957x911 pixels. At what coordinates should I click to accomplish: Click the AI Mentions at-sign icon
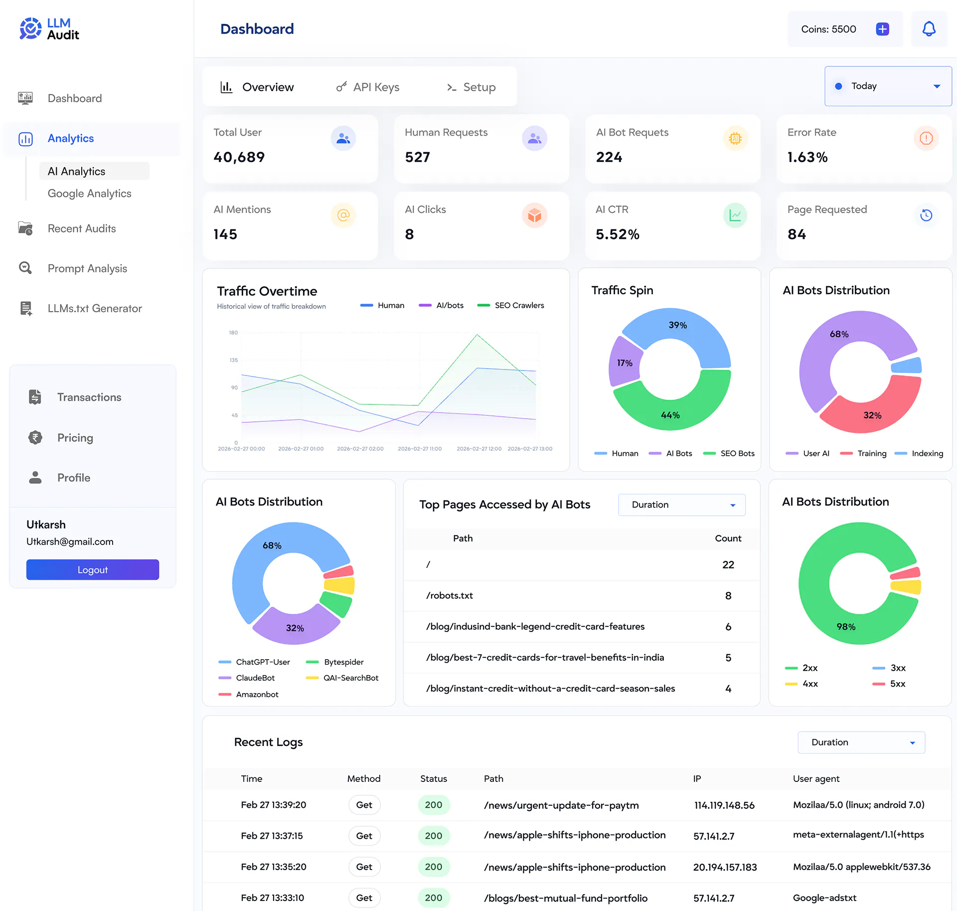point(343,215)
